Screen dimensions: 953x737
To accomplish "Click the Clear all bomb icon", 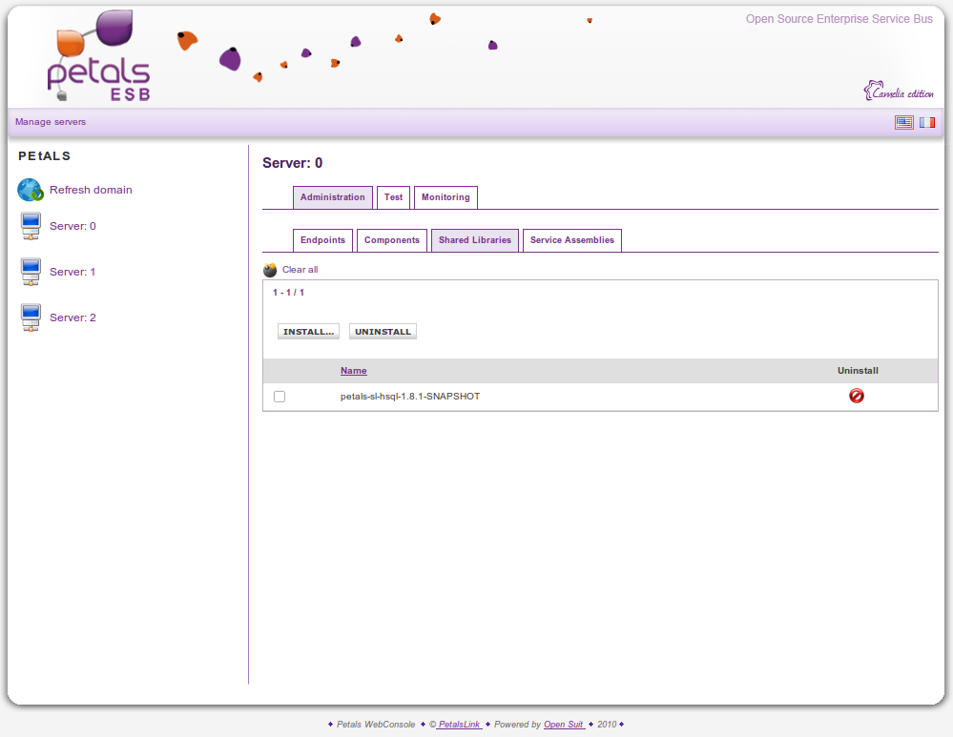I will click(270, 270).
